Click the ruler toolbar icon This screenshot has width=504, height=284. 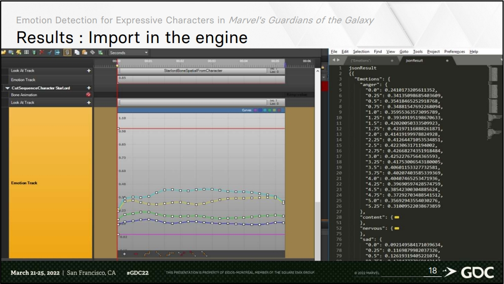click(x=93, y=52)
